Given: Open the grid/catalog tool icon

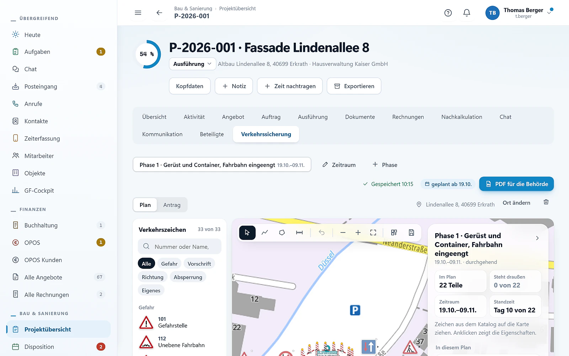Looking at the screenshot, I should click(x=394, y=232).
